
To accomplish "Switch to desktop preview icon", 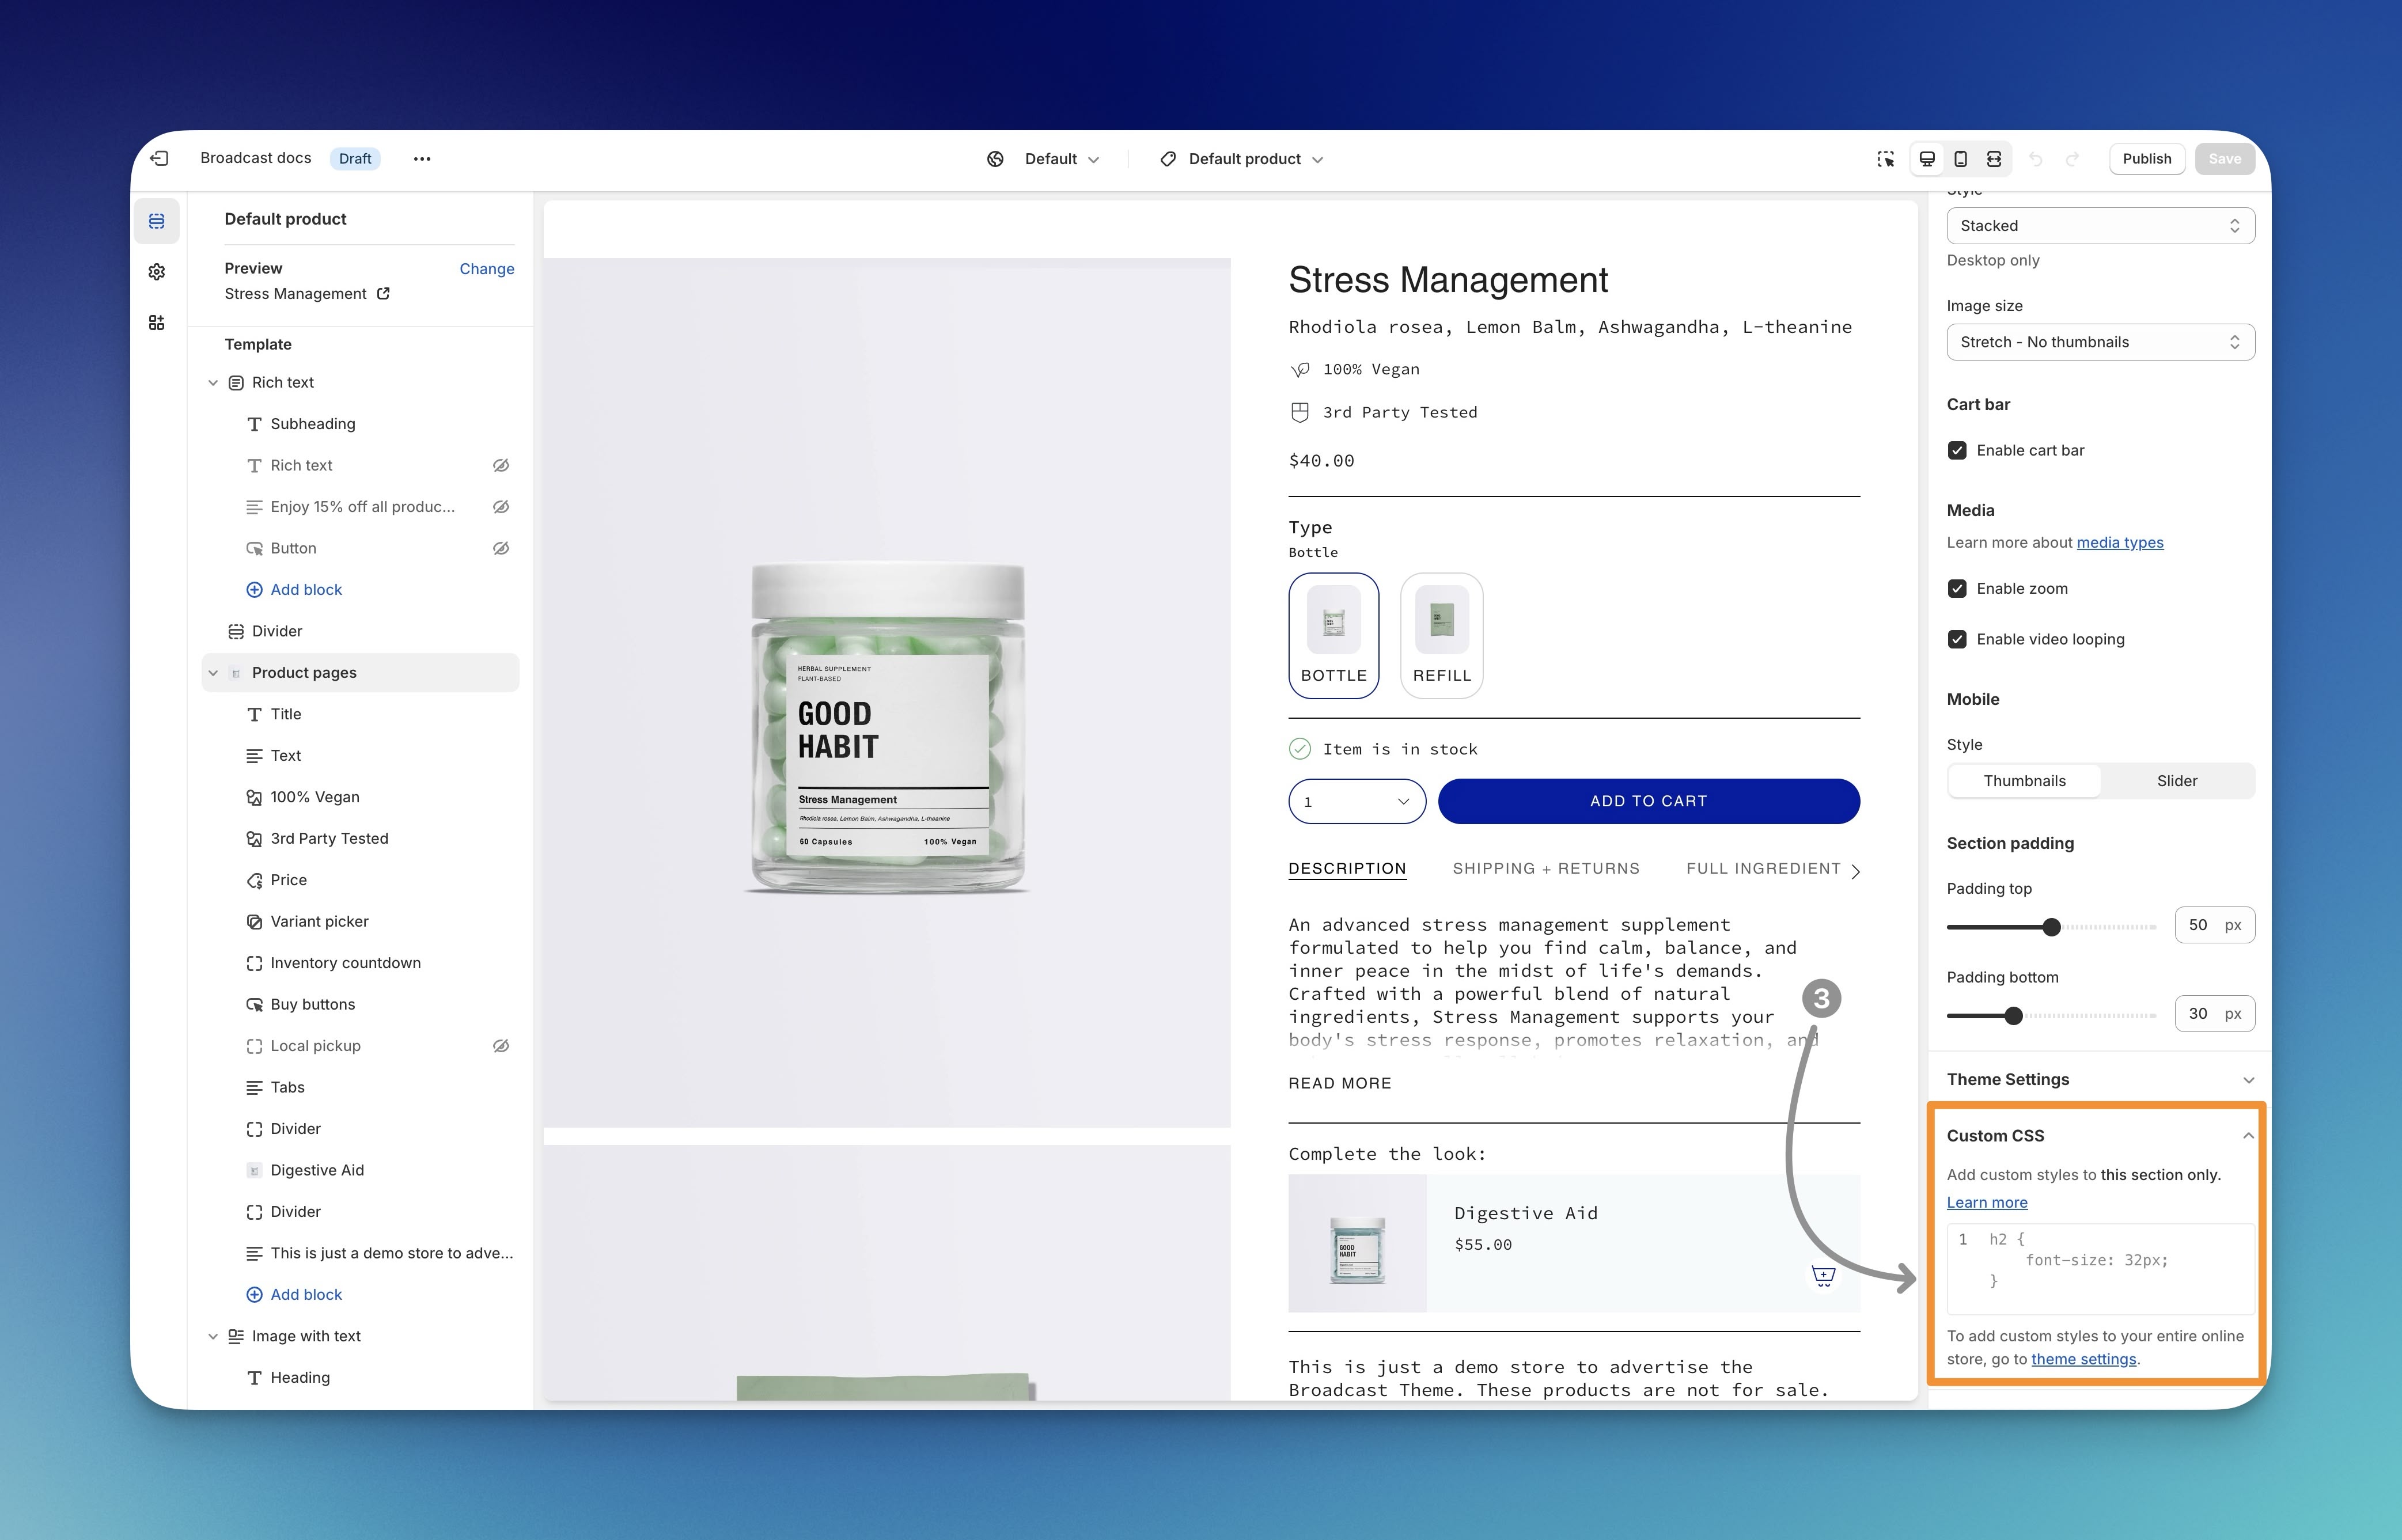I will click(1926, 159).
